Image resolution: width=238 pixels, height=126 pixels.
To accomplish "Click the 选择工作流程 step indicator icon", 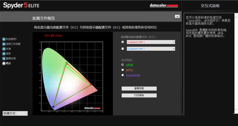I will click(4, 44).
